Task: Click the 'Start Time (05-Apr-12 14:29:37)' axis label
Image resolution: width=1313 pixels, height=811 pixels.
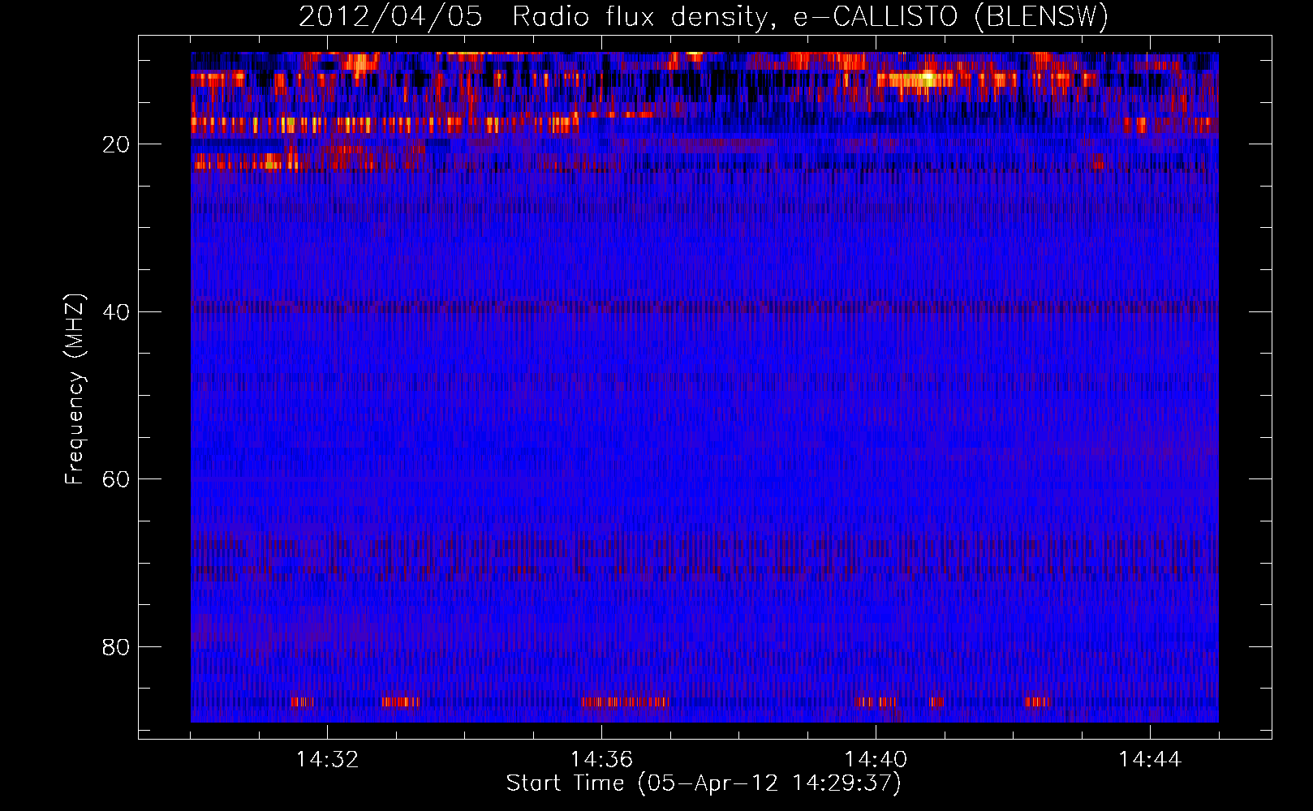Action: (x=704, y=783)
